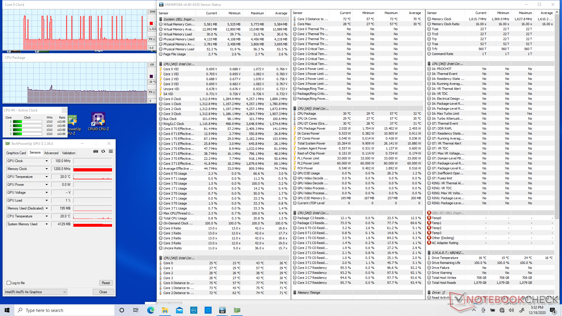Click the red color swatch on Core 0 Clock graph
Screen dimensions: 562x316
click(151, 23)
